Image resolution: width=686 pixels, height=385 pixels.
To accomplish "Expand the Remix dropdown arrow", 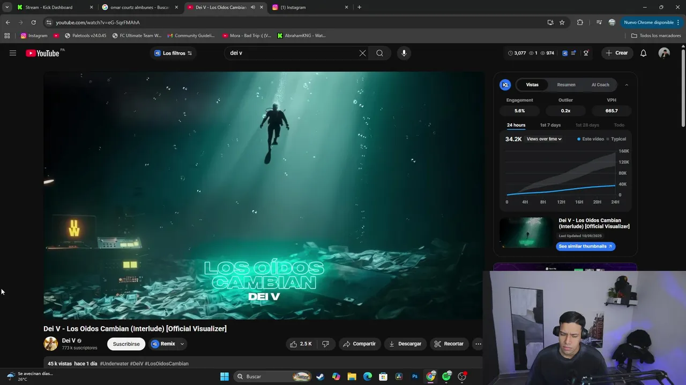I will pos(182,344).
